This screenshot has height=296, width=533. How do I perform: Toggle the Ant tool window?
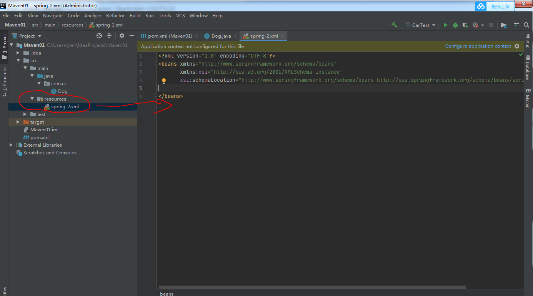528,41
